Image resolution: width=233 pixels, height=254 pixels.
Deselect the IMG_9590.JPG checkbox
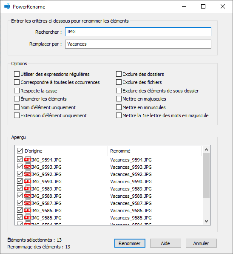click(20, 181)
